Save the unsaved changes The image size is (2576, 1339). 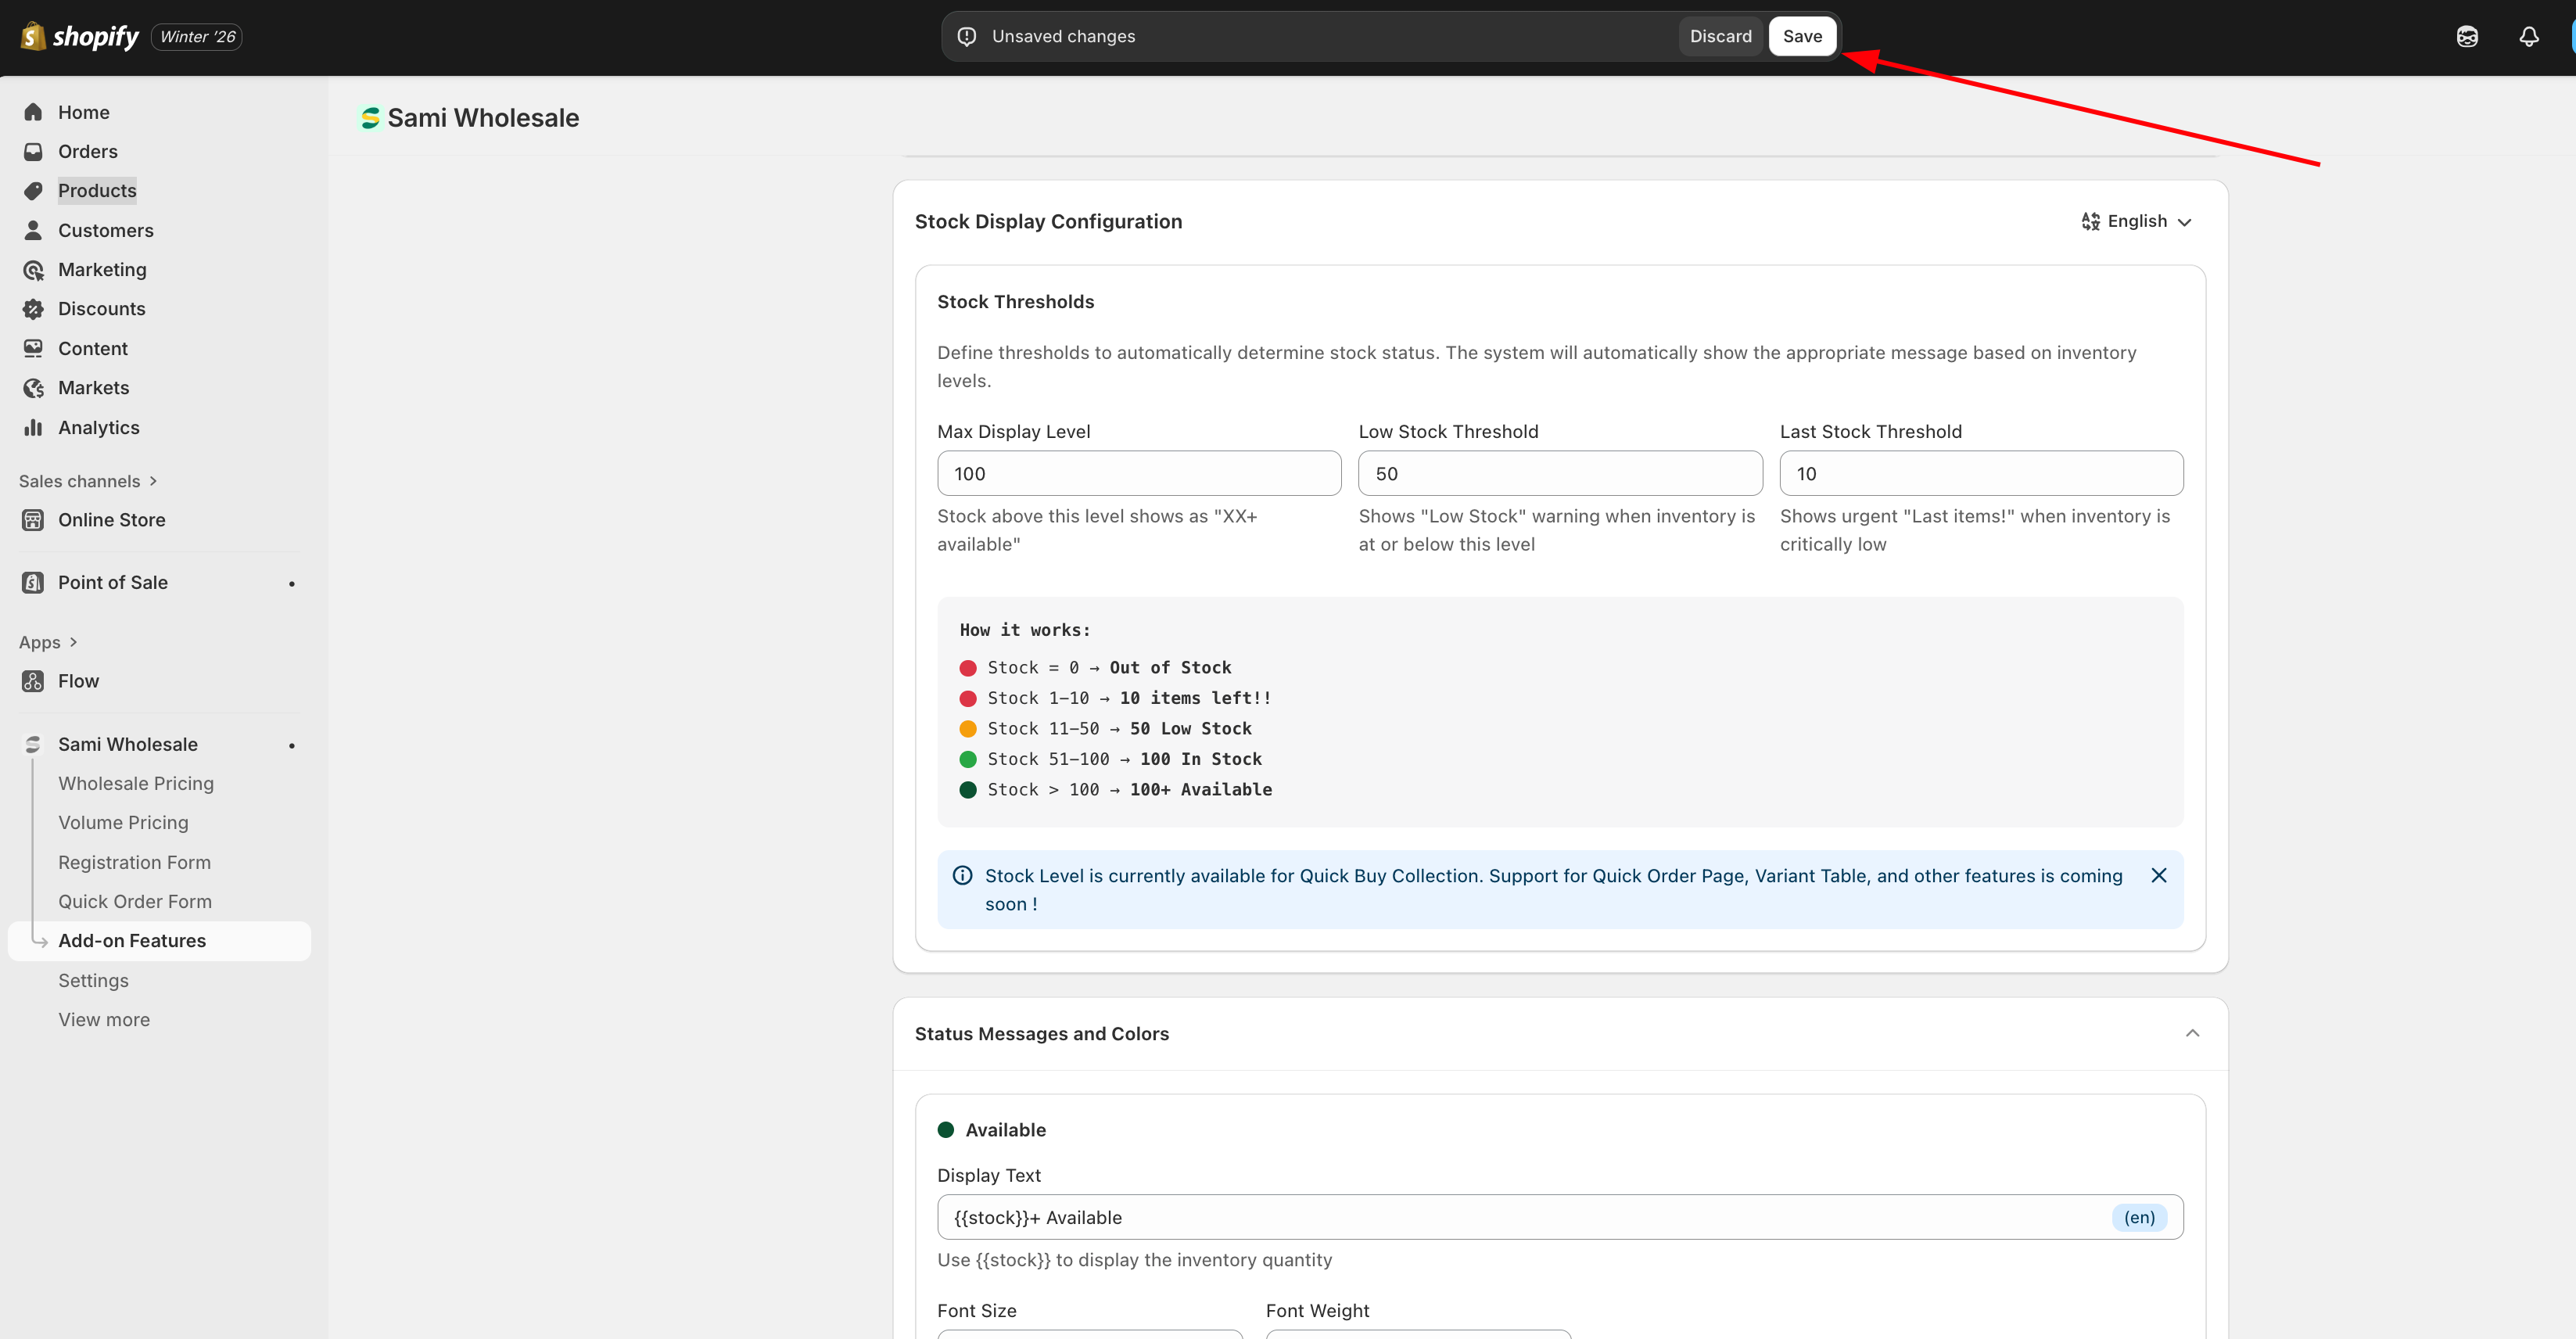click(1802, 36)
